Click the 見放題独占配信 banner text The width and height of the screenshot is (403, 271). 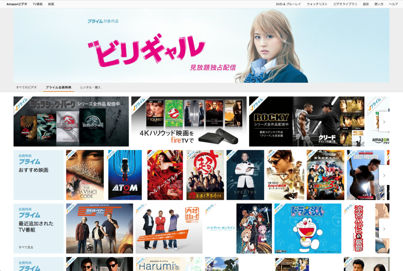click(x=213, y=68)
